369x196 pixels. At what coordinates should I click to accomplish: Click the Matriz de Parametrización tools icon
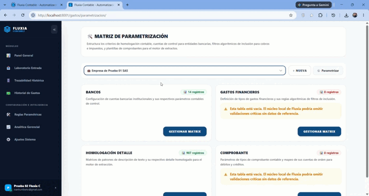(x=90, y=36)
